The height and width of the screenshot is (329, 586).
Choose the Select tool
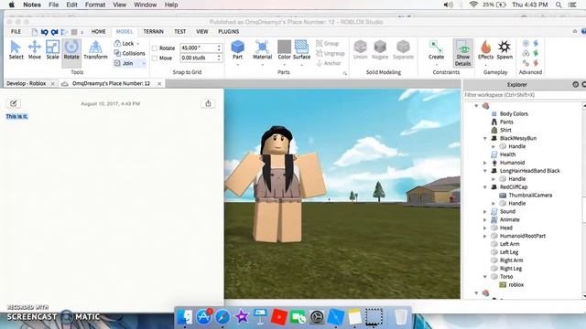(x=16, y=50)
